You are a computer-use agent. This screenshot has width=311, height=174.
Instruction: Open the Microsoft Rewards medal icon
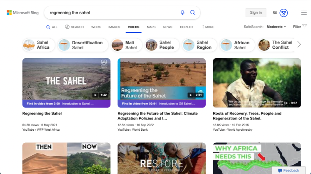click(284, 13)
